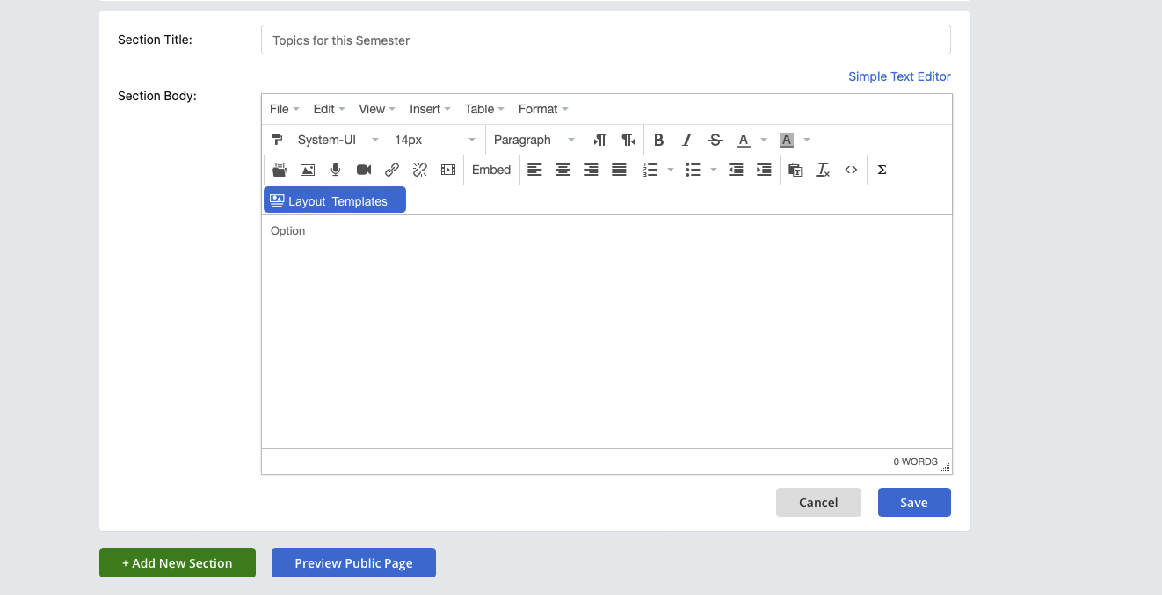This screenshot has width=1162, height=595.
Task: Save the section
Action: [x=914, y=503]
